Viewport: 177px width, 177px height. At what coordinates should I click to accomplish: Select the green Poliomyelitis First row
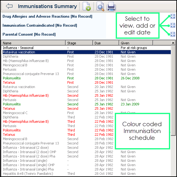(x=86, y=78)
